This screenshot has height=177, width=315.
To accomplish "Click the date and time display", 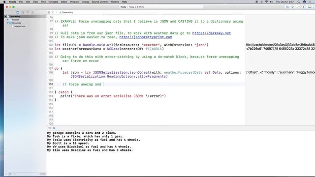I will click(285, 2).
